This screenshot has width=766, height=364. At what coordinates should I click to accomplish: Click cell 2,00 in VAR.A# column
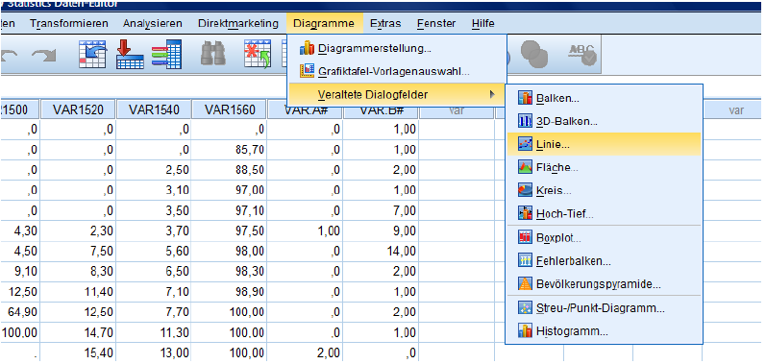point(306,352)
